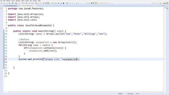
Task: Click the 19:32 cursor position indicator
Action: pyautogui.click(x=138, y=94)
